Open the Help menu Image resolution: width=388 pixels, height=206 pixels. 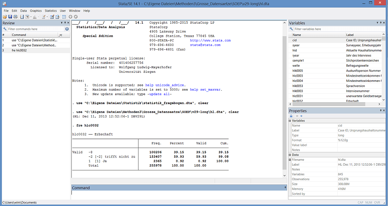point(87,11)
